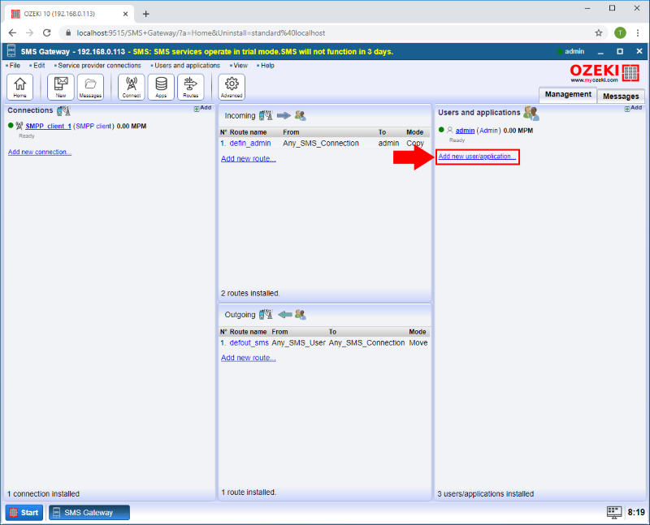
Task: Reload the browser page
Action: tap(47, 32)
